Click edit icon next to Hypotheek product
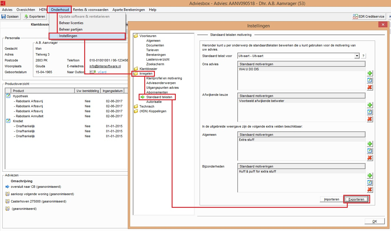This screenshot has width=391, height=231. [8, 96]
